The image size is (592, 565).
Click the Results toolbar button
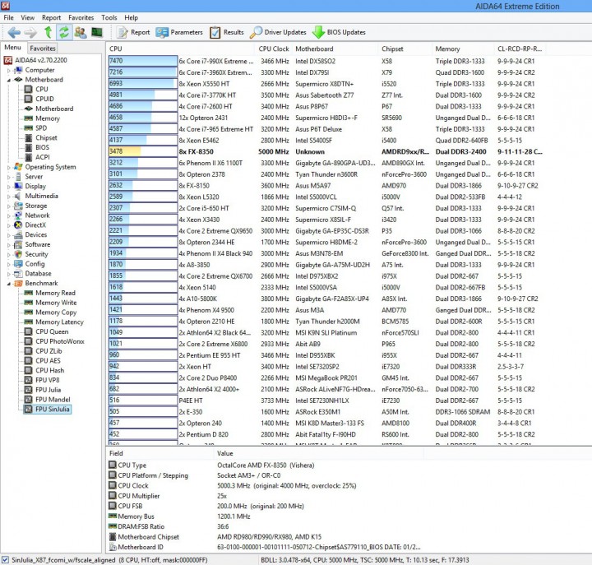(227, 32)
